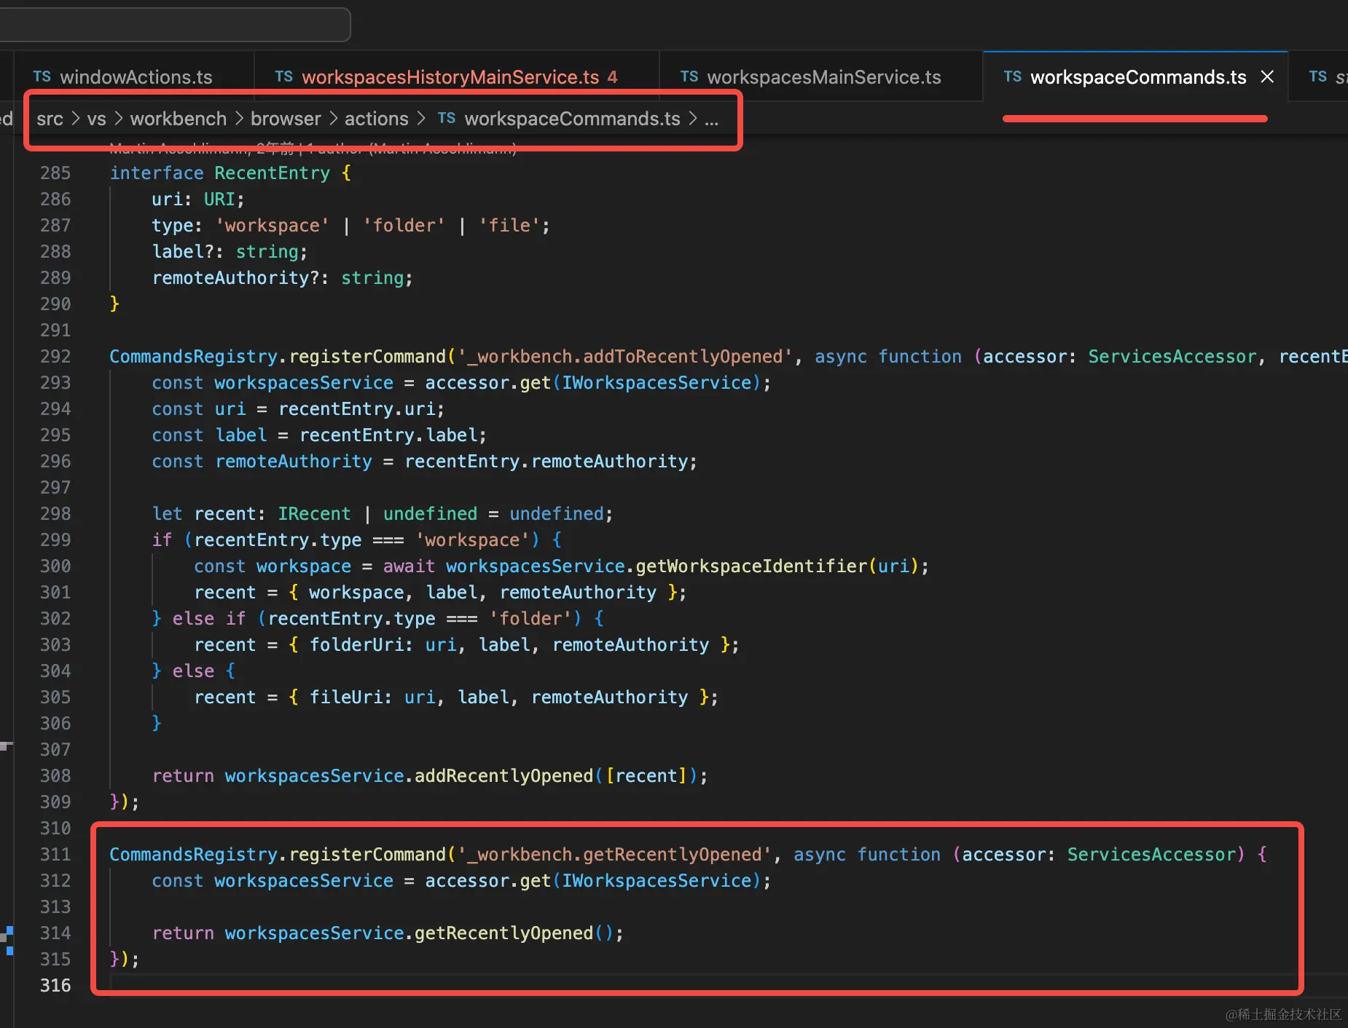Image resolution: width=1348 pixels, height=1028 pixels.
Task: Click 'CommandsRegistry' on line 292
Action: (193, 356)
